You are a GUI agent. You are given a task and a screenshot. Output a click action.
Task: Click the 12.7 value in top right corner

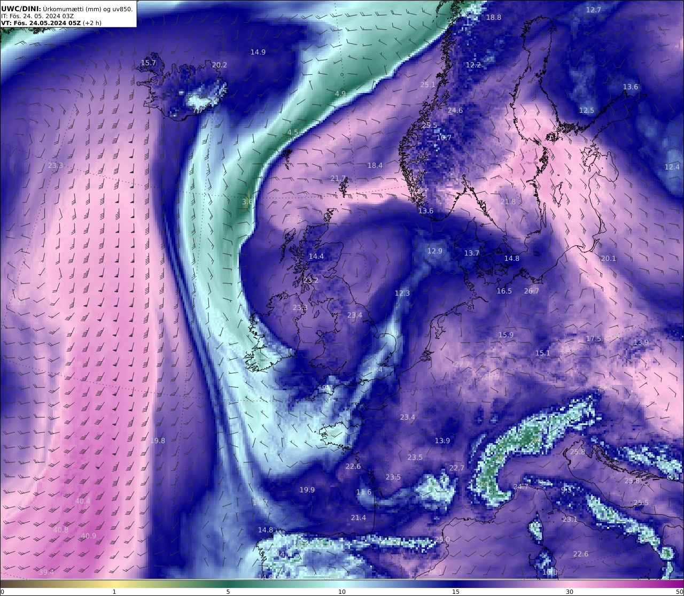(x=594, y=10)
